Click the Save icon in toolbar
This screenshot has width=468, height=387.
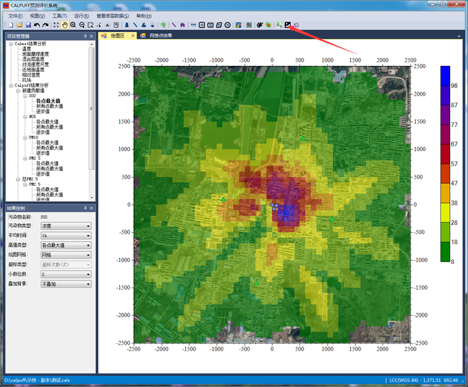tap(28, 25)
